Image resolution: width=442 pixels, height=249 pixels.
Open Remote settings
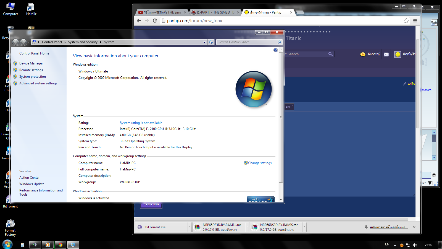click(31, 70)
